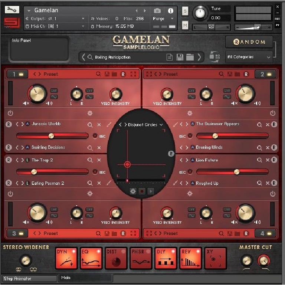Click the XY pad crosshair cursor
Viewport: 285px width, 285px height.
point(127,164)
